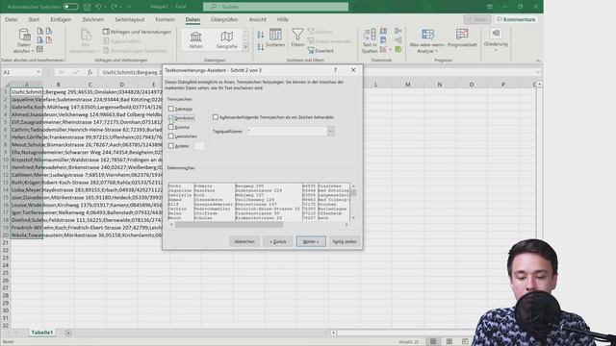Viewport: 616px width, 346px height.
Task: Switch to normal view in status bar
Action: click(x=433, y=341)
